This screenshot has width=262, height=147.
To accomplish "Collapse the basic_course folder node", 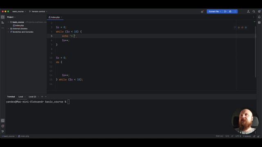I will [8, 22].
